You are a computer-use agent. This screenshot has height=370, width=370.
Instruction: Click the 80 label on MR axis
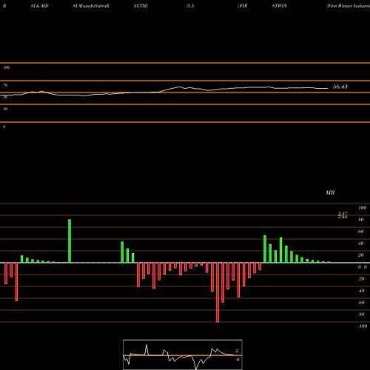pos(361,220)
